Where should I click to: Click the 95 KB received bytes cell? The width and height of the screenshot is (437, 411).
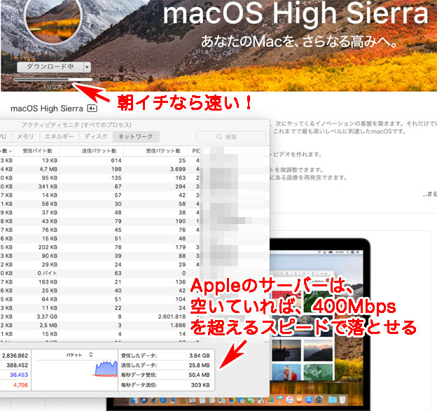point(50,178)
